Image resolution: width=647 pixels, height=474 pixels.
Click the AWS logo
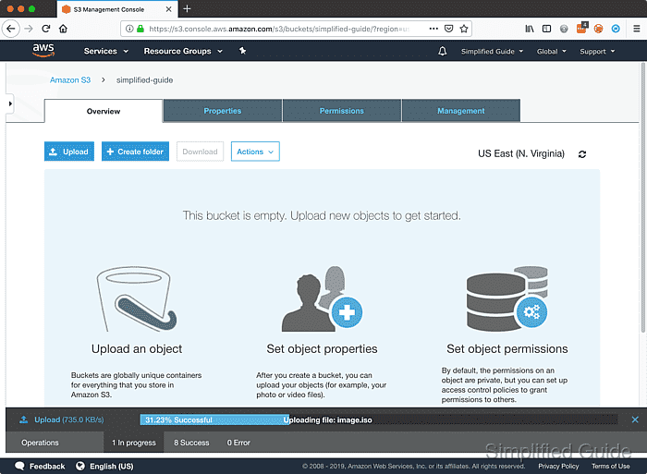coord(43,50)
